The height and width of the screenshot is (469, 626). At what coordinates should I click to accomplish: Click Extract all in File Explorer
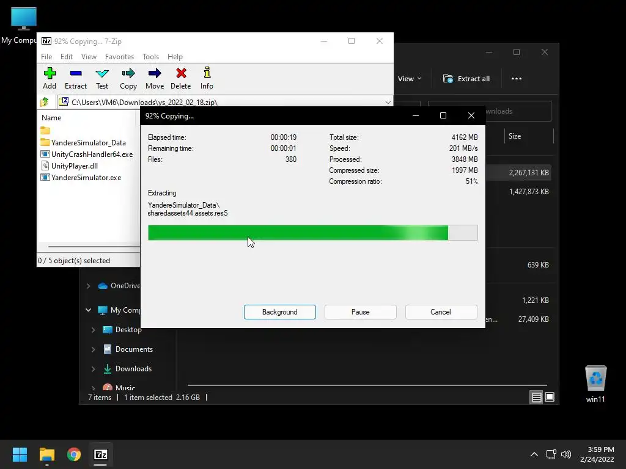(466, 79)
